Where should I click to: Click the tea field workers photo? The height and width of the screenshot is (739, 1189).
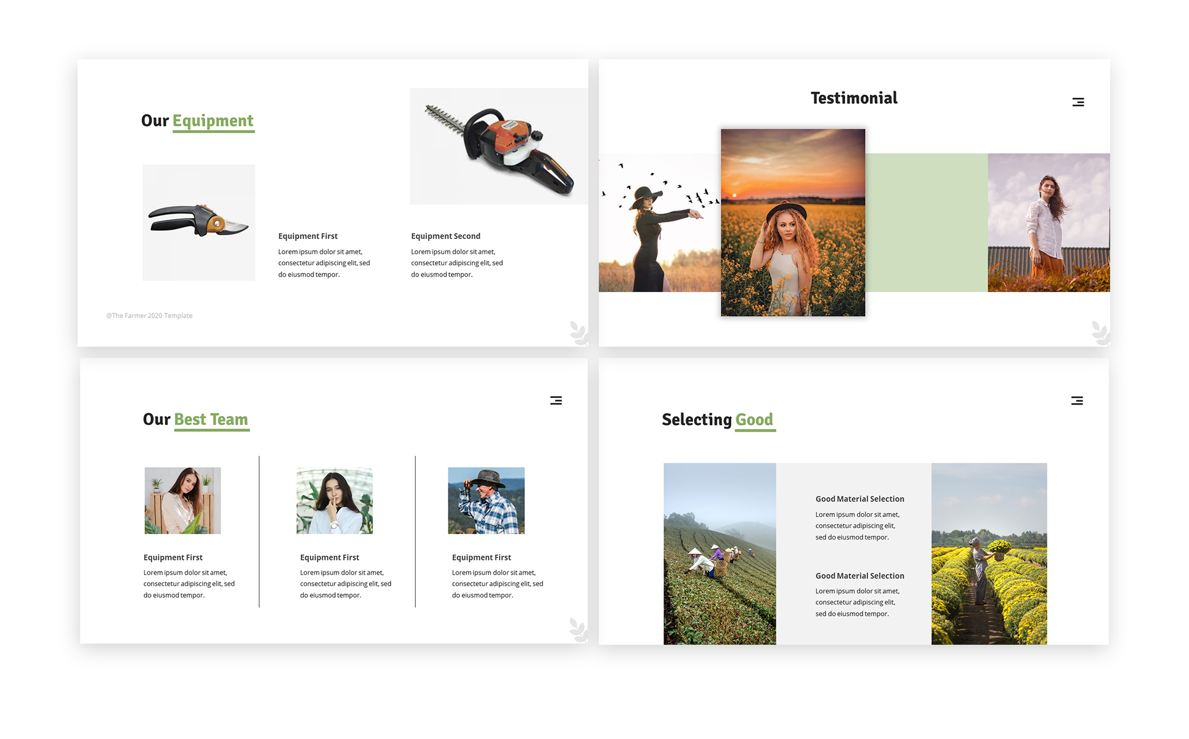(720, 554)
